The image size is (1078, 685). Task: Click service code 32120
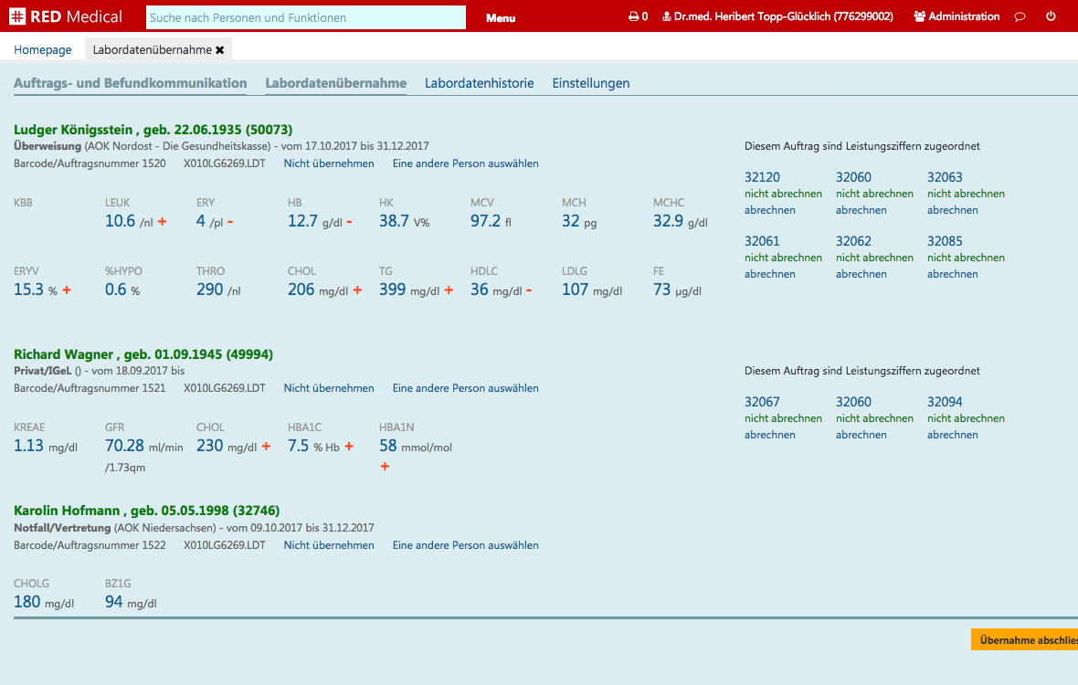tap(762, 177)
